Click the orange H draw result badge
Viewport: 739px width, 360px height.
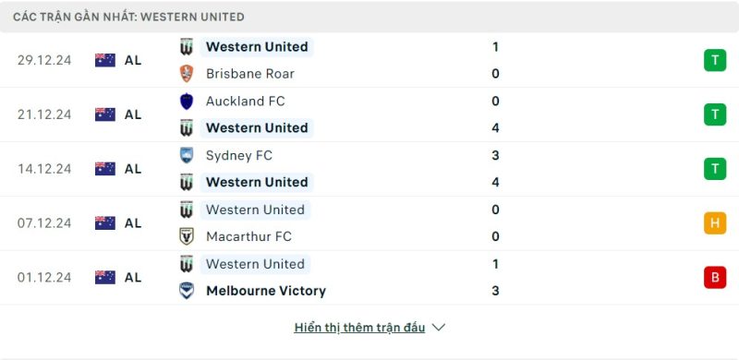[x=715, y=222]
